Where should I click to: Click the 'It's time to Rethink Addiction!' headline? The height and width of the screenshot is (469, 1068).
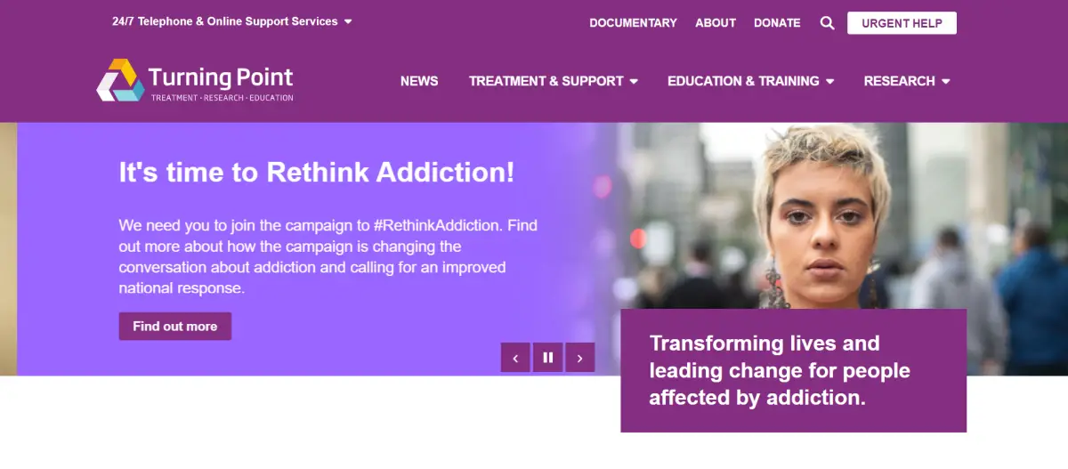click(x=317, y=173)
